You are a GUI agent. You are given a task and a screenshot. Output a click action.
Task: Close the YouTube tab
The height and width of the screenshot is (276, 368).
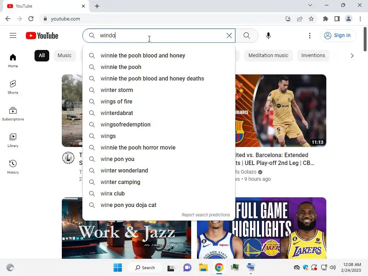(x=83, y=6)
